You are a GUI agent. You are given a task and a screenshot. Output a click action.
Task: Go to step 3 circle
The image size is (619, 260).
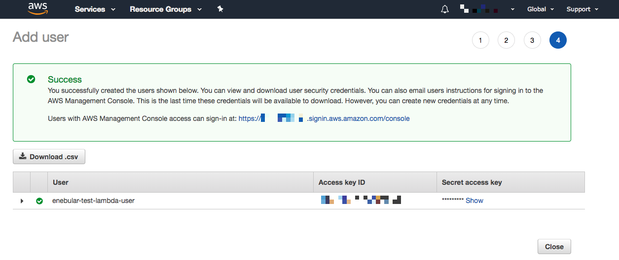532,40
